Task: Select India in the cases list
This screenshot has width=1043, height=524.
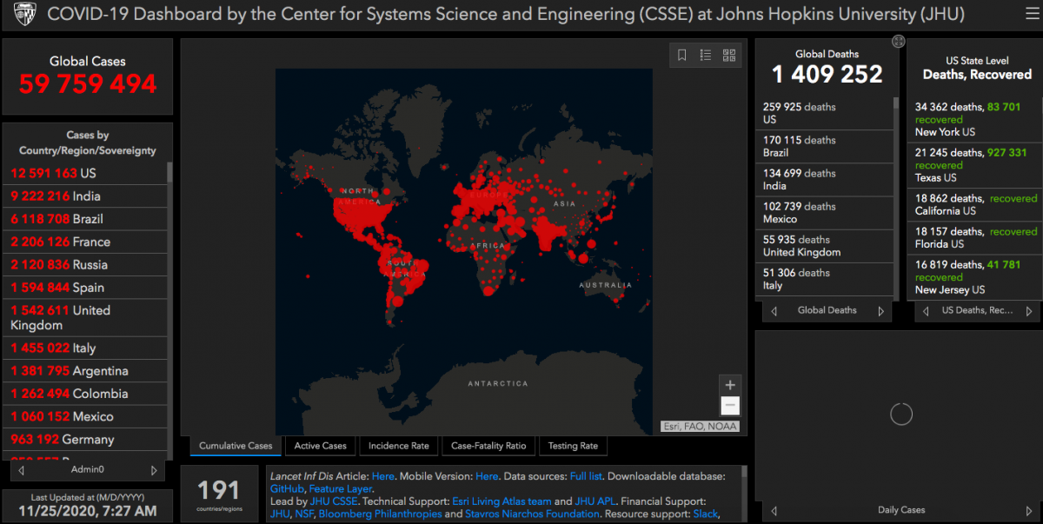Action: pyautogui.click(x=84, y=196)
